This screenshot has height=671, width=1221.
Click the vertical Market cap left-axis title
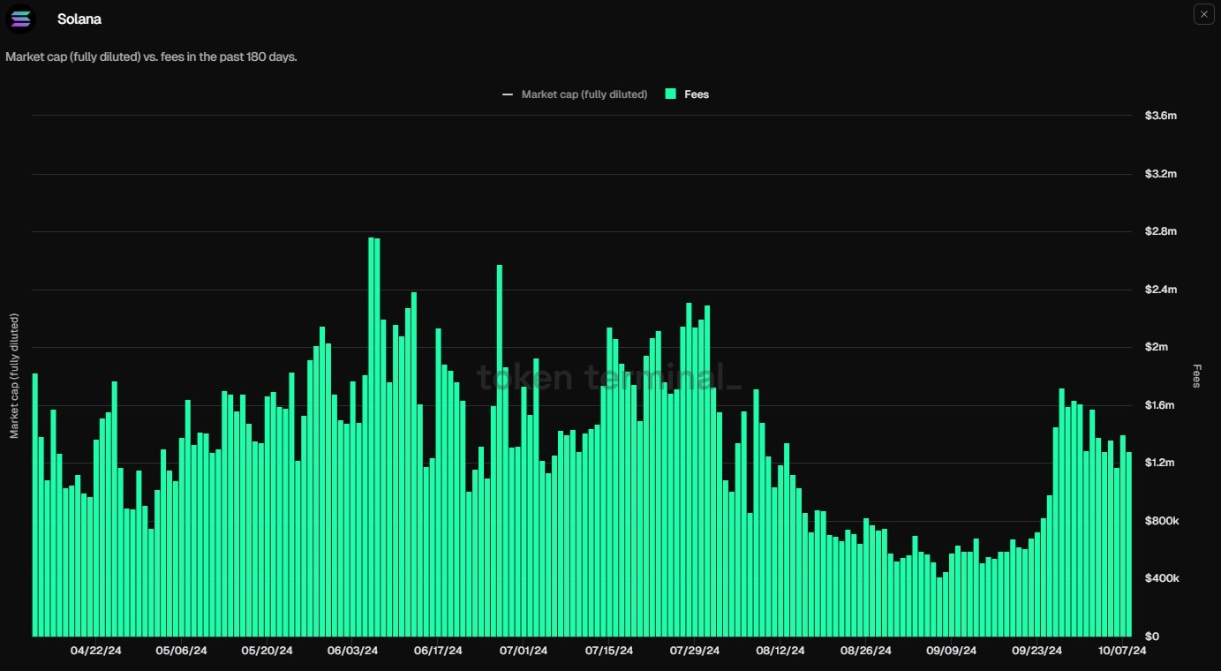click(x=14, y=376)
